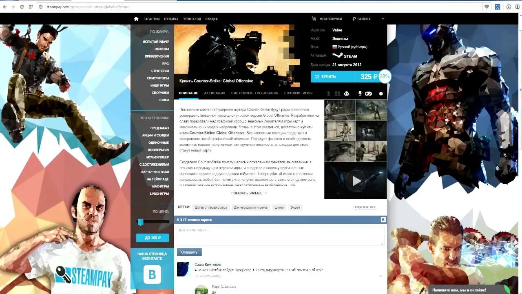The image size is (522, 294).
Task: Open the Акции и скидки category
Action: click(x=155, y=135)
